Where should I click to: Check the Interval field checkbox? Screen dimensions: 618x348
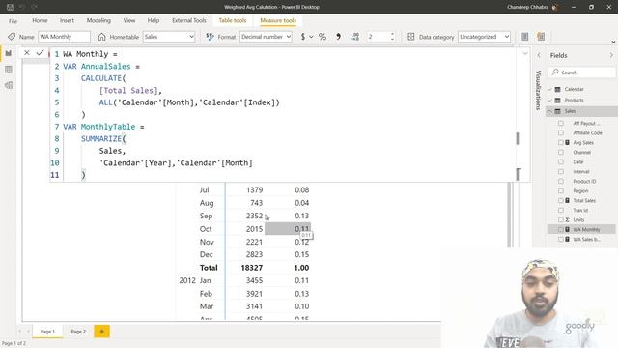click(x=560, y=172)
